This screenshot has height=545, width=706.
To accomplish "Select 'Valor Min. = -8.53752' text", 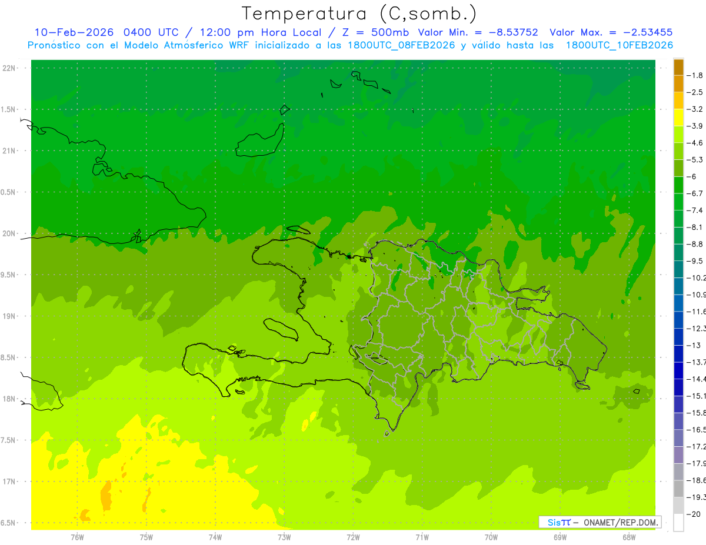I will point(478,32).
